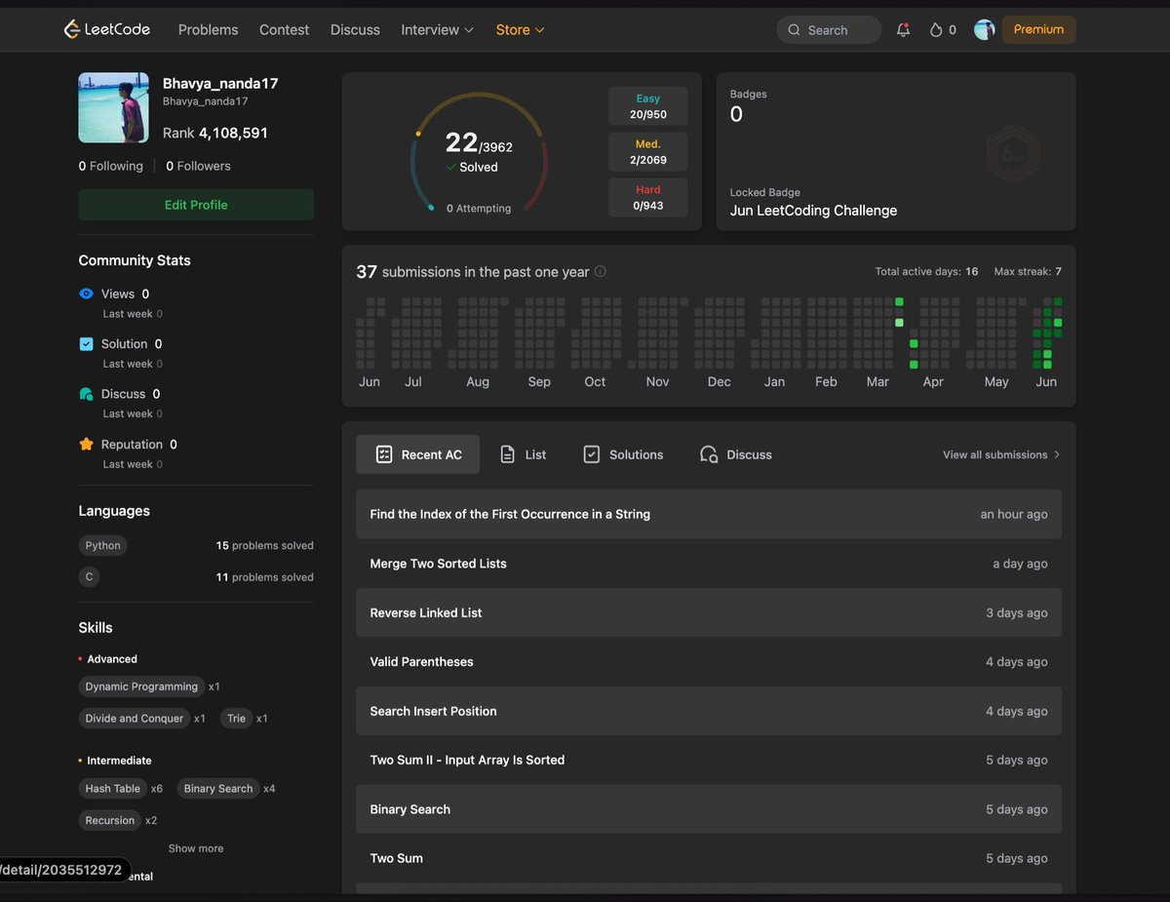Screen dimensions: 1170x902
Task: Click the Views eye icon
Action: point(86,294)
